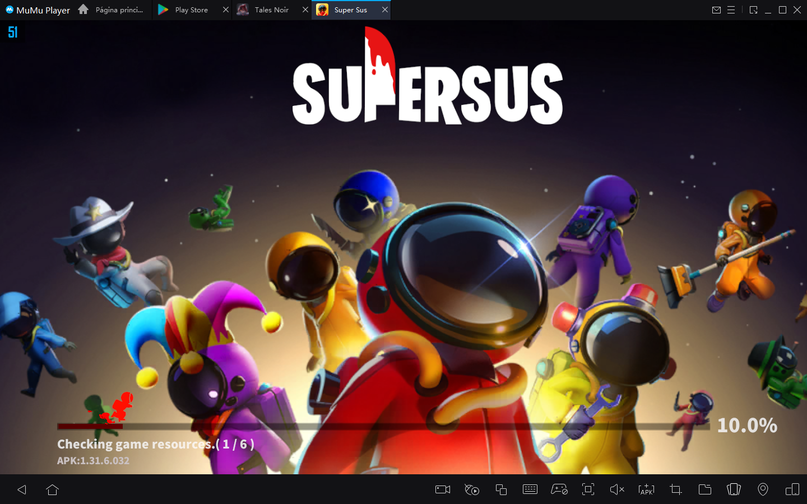The width and height of the screenshot is (807, 504).
Task: Install an APK file
Action: [x=646, y=489]
